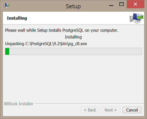Viewport: 147px width, 119px height.
Task: Click the computer installer graphic in the header
Action: click(136, 18)
